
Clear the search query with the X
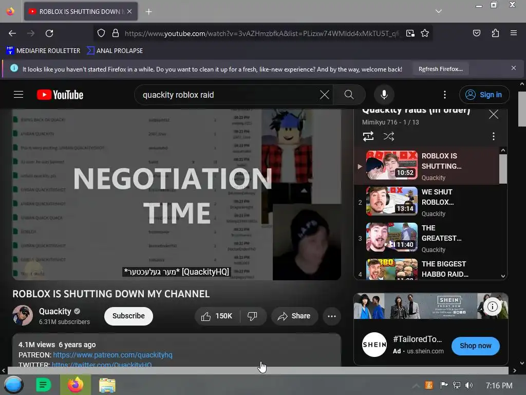[x=325, y=95]
